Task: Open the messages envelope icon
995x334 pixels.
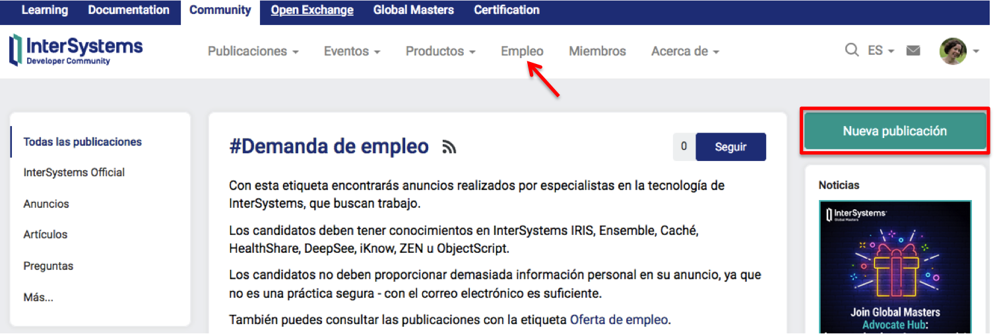Action: 913,51
